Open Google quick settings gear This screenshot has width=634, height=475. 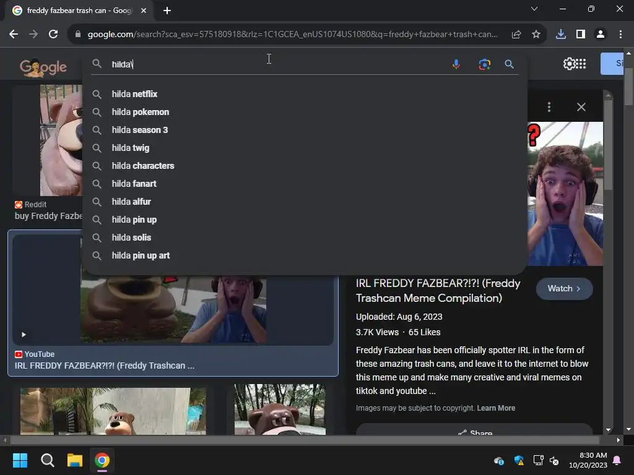pyautogui.click(x=569, y=64)
